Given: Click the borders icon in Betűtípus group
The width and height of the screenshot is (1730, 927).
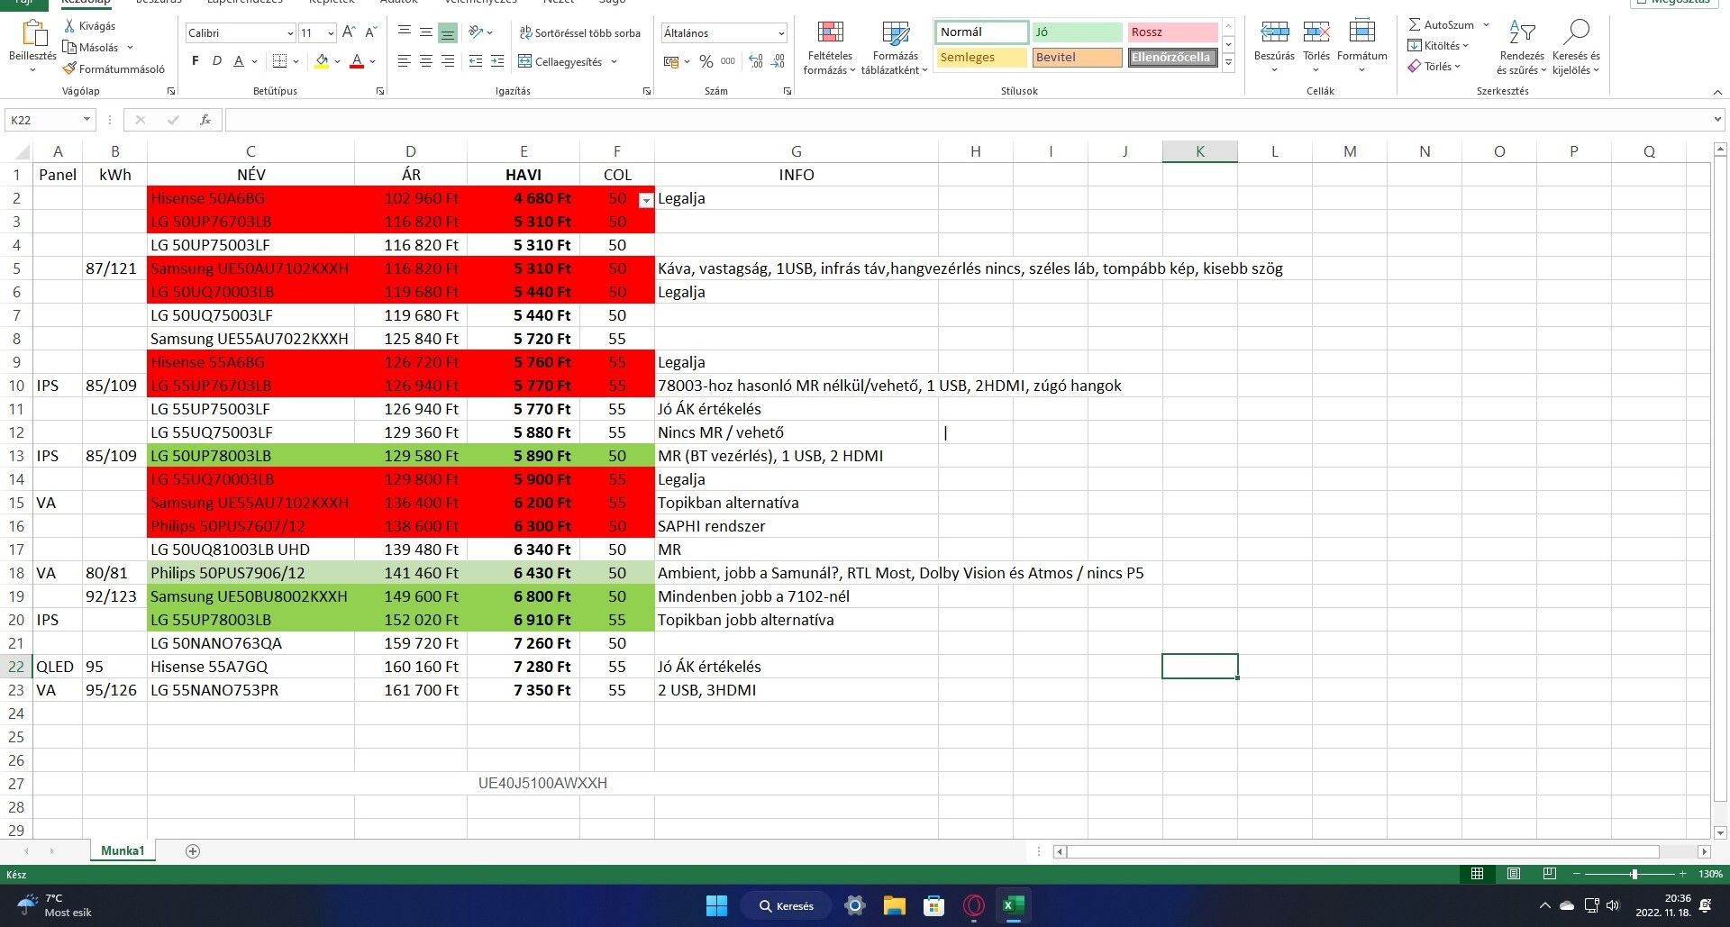Looking at the screenshot, I should 280,61.
